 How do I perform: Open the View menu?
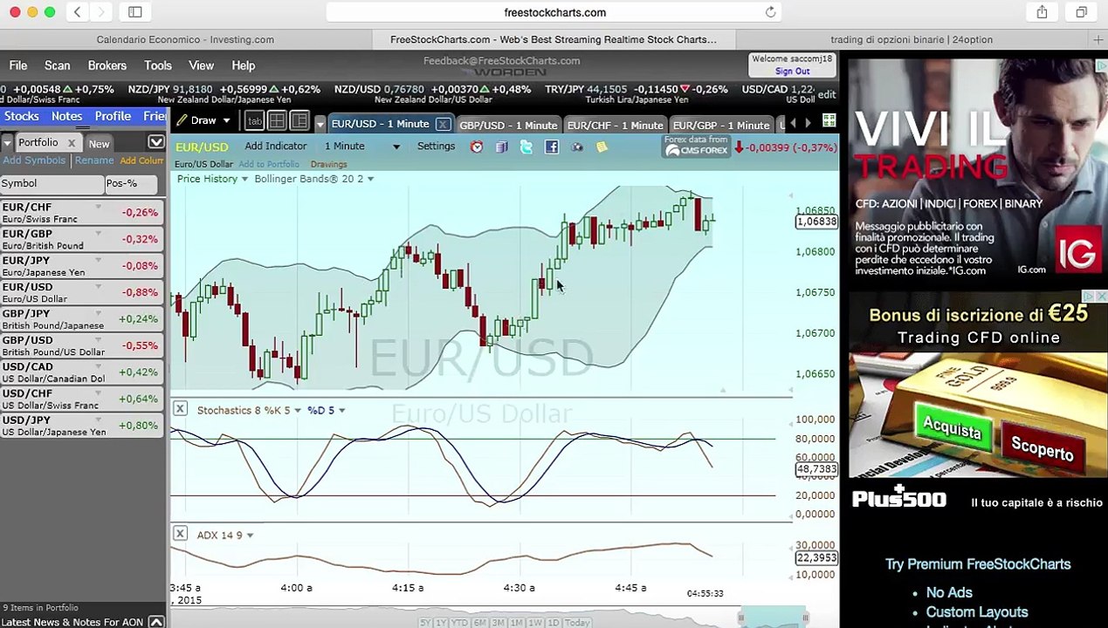tap(201, 65)
